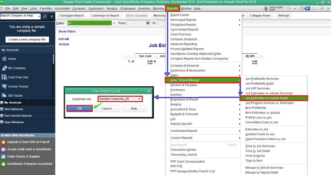Expand Memorized Reports submenu
332x175 pixels.
[x=240, y=20]
